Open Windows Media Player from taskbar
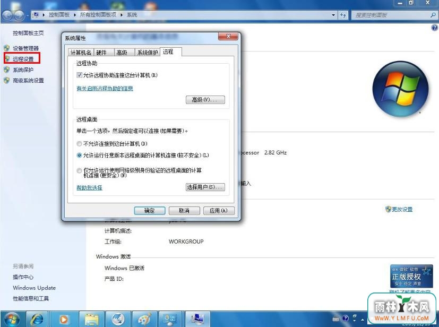This screenshot has height=327, width=439. pyautogui.click(x=64, y=319)
